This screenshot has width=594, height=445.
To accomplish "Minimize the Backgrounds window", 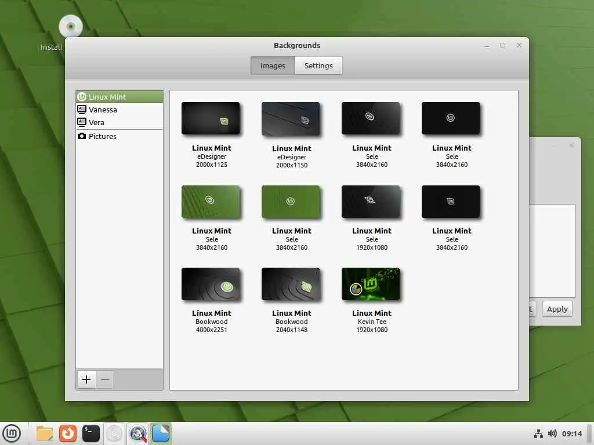I will point(487,45).
